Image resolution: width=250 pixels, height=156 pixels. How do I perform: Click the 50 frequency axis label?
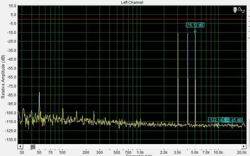click(39, 153)
